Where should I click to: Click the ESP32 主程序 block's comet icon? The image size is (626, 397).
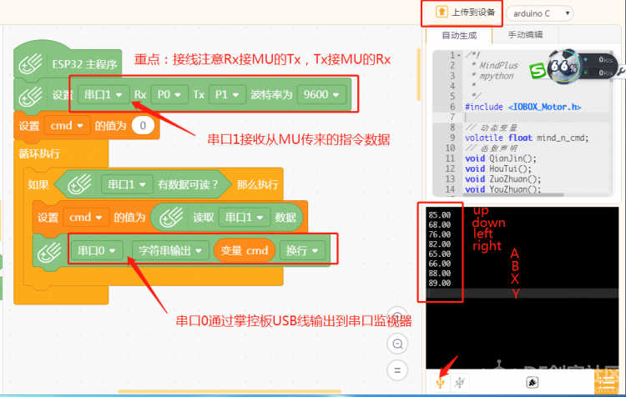click(30, 64)
